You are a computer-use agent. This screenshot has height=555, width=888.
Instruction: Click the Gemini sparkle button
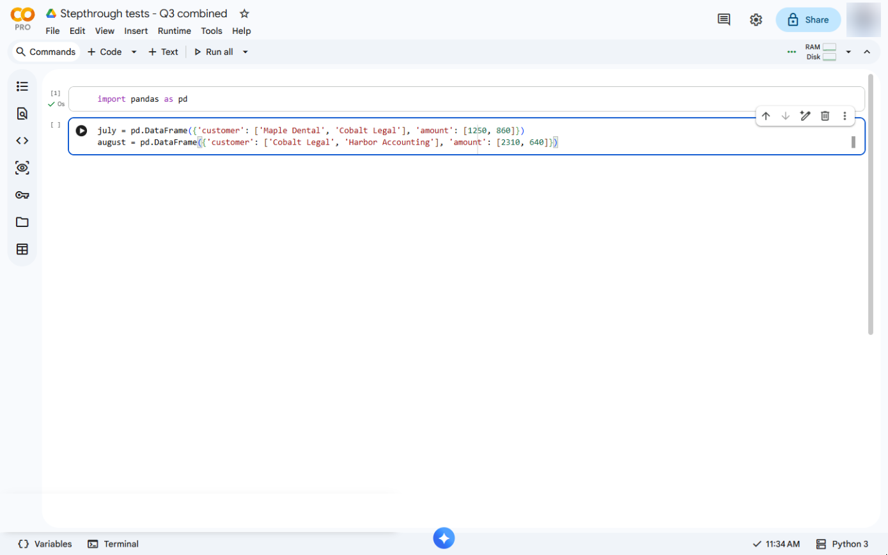point(444,538)
